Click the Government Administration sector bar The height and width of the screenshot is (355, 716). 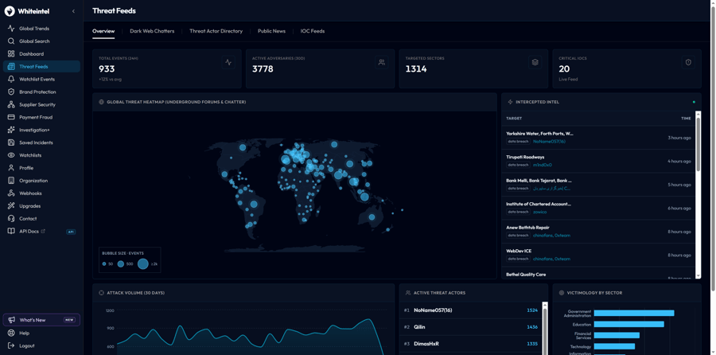click(634, 313)
